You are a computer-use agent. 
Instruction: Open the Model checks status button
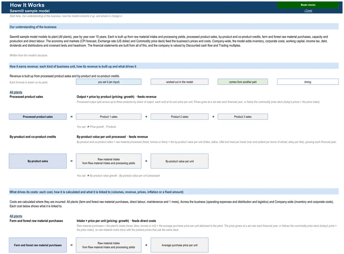pos(308,5)
